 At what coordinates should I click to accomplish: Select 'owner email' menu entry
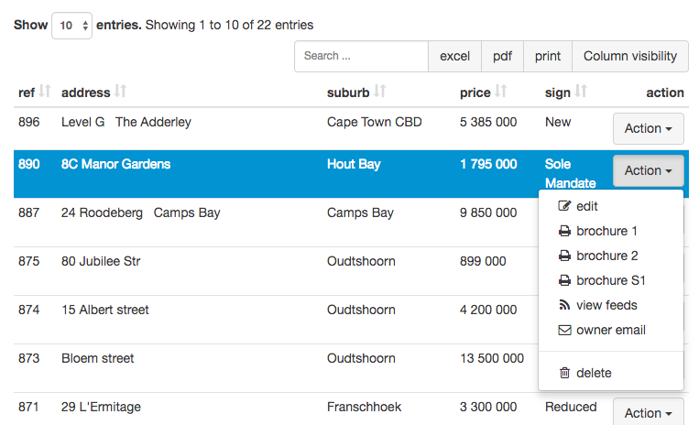(x=610, y=331)
